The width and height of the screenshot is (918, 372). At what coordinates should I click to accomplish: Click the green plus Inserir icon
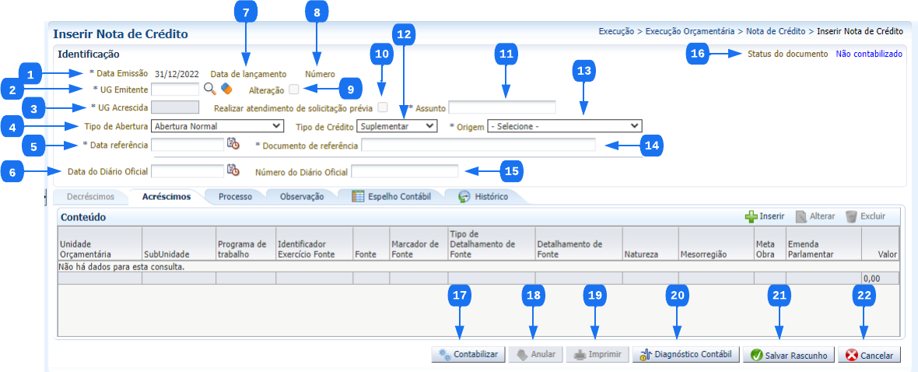click(x=751, y=216)
